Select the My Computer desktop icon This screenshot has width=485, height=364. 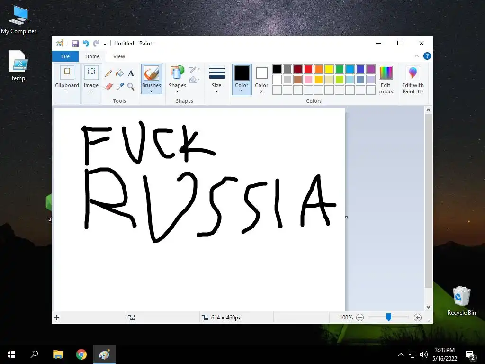coord(18,19)
